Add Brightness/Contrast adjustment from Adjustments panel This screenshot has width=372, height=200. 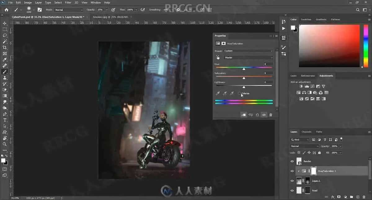tap(301, 86)
